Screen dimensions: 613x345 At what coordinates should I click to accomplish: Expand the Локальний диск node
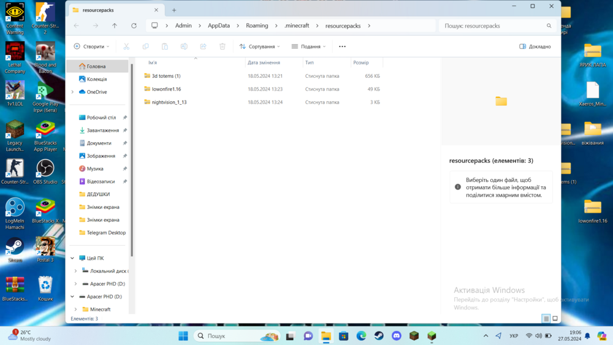(x=75, y=271)
